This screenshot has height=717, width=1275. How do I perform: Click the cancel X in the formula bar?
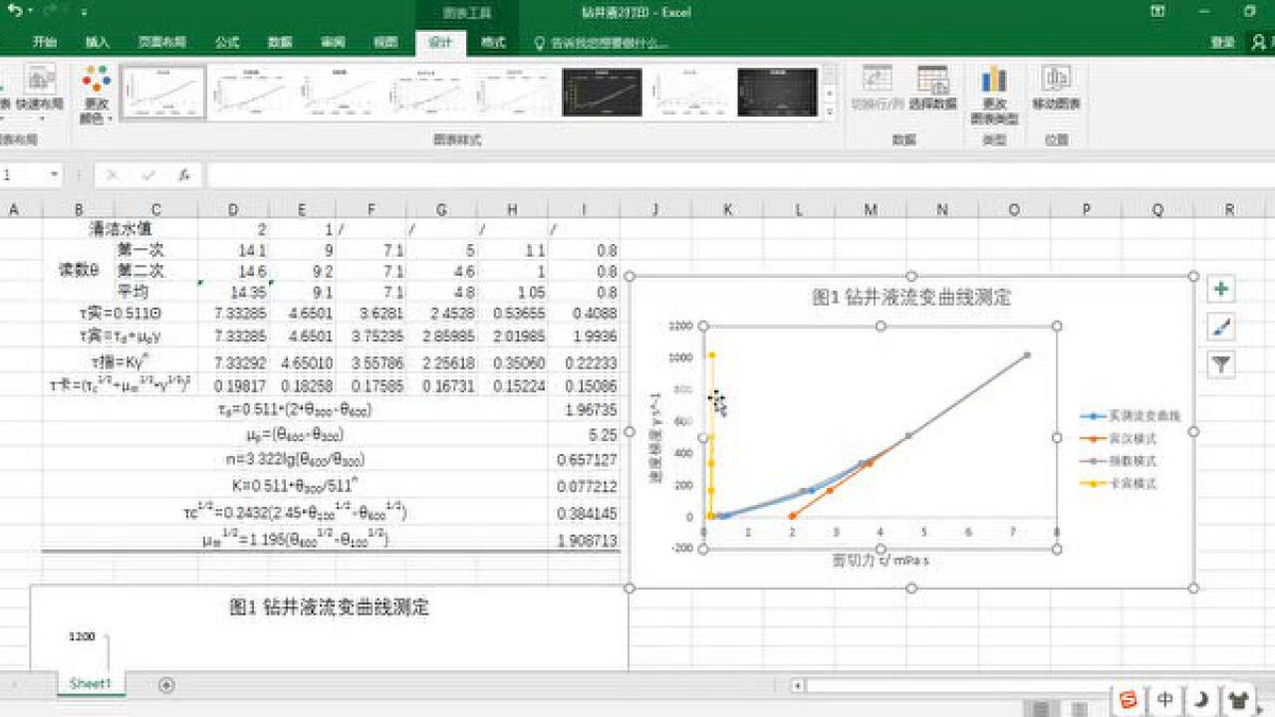point(112,174)
